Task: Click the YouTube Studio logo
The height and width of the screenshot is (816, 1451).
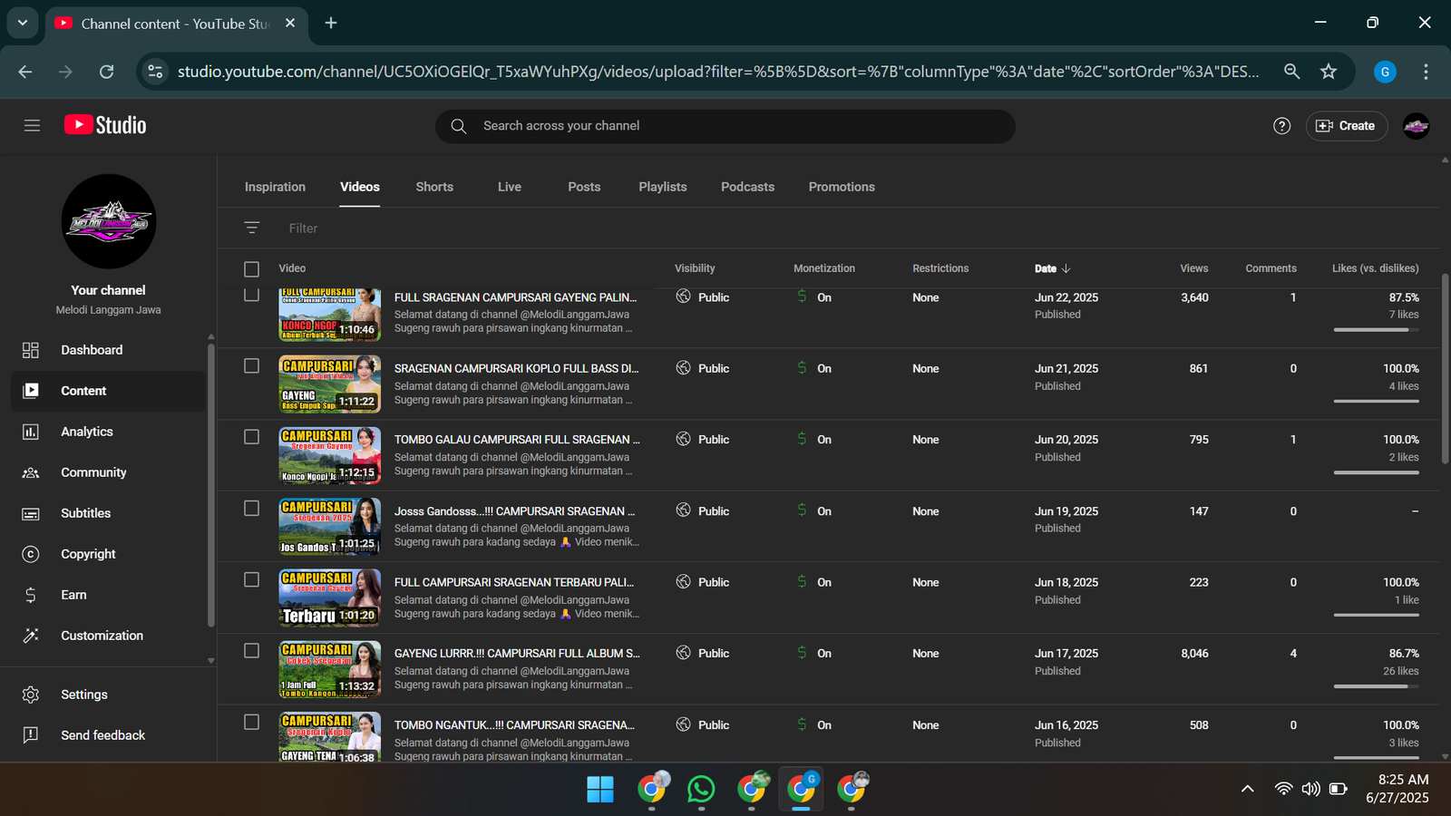Action: 105,125
